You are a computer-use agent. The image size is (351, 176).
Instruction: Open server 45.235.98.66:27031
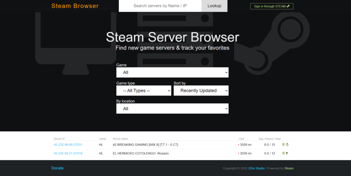(68, 145)
